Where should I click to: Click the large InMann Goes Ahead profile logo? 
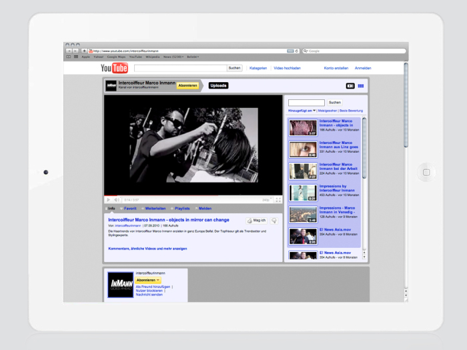coord(120,285)
